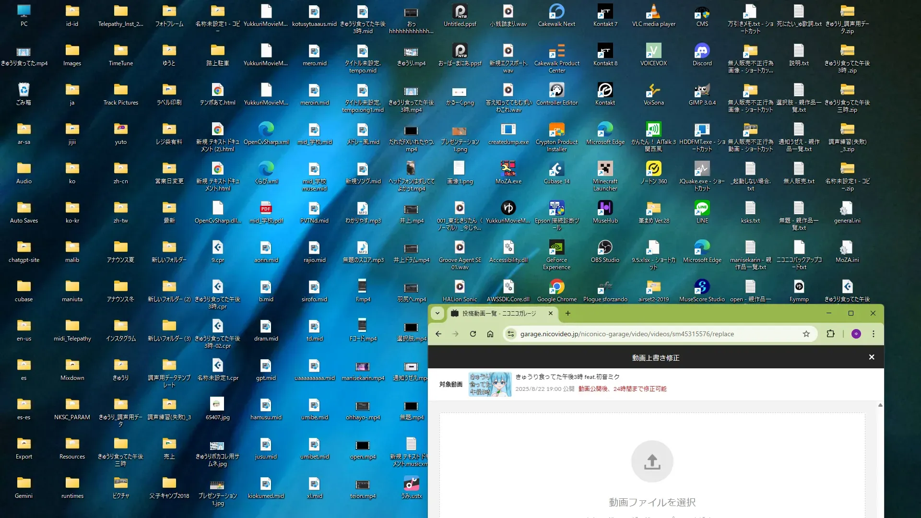This screenshot has height=518, width=921.
Task: Select the Cubase 14 shortcut
Action: [x=556, y=169]
